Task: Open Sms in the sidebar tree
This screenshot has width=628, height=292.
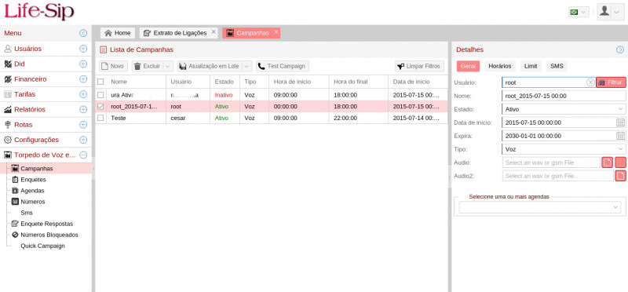Action: click(27, 213)
